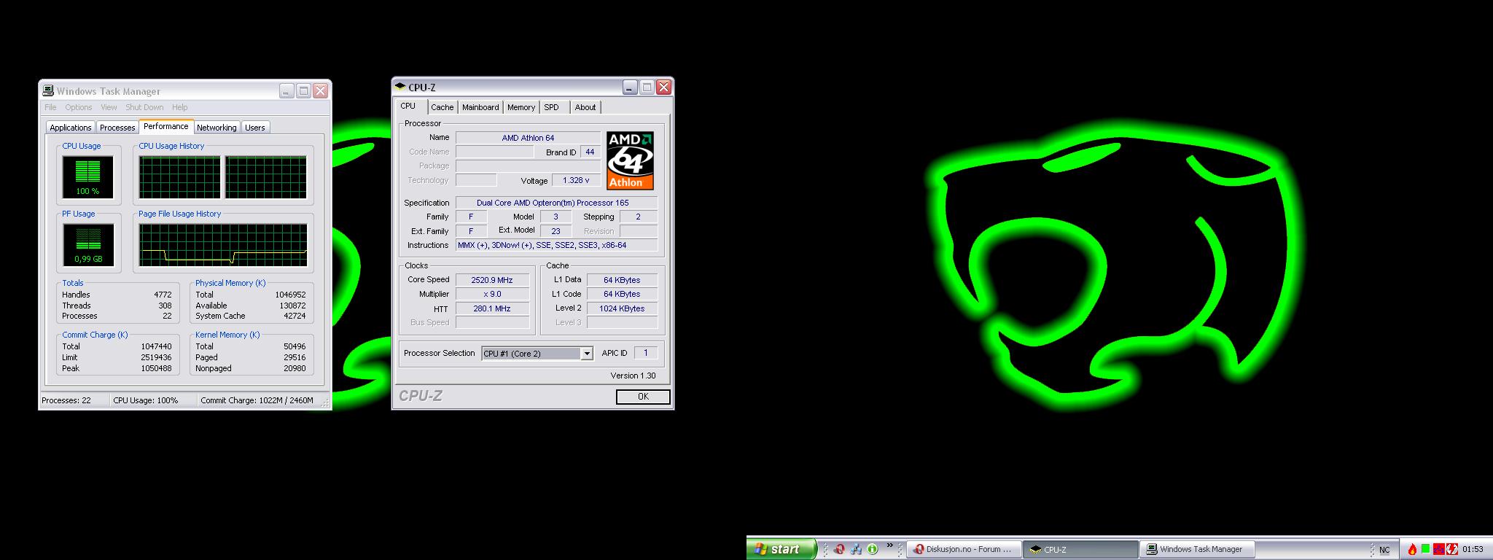The image size is (1493, 560).
Task: Click the AMD Athlon 64 name field
Action: [528, 138]
